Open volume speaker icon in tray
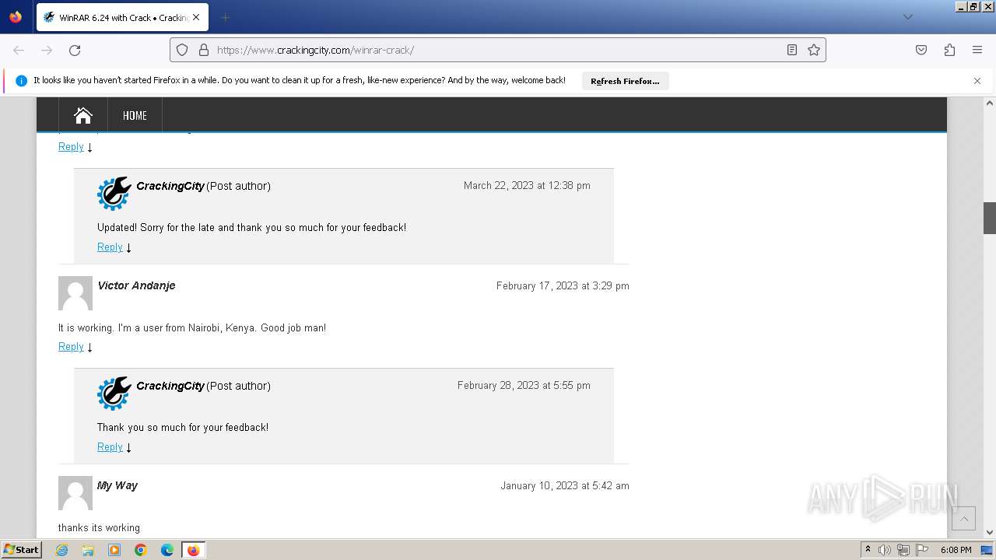 point(885,550)
